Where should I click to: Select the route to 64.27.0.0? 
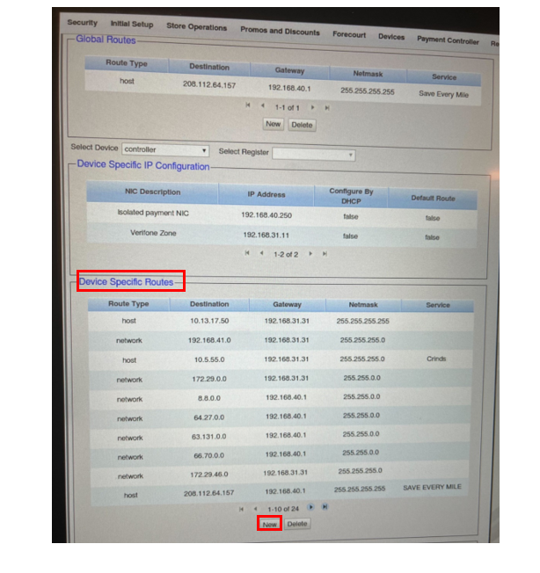click(280, 417)
